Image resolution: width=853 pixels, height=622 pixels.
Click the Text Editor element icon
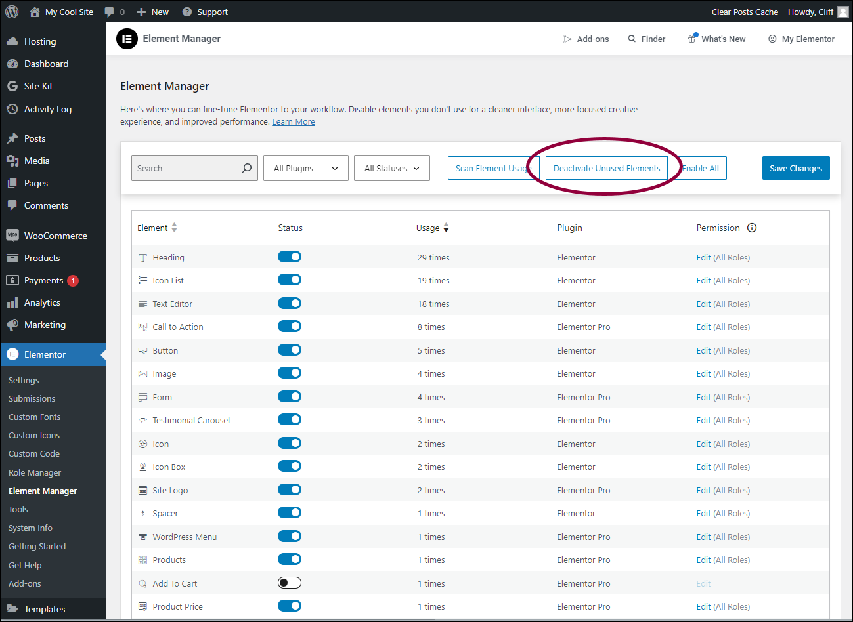click(x=142, y=304)
